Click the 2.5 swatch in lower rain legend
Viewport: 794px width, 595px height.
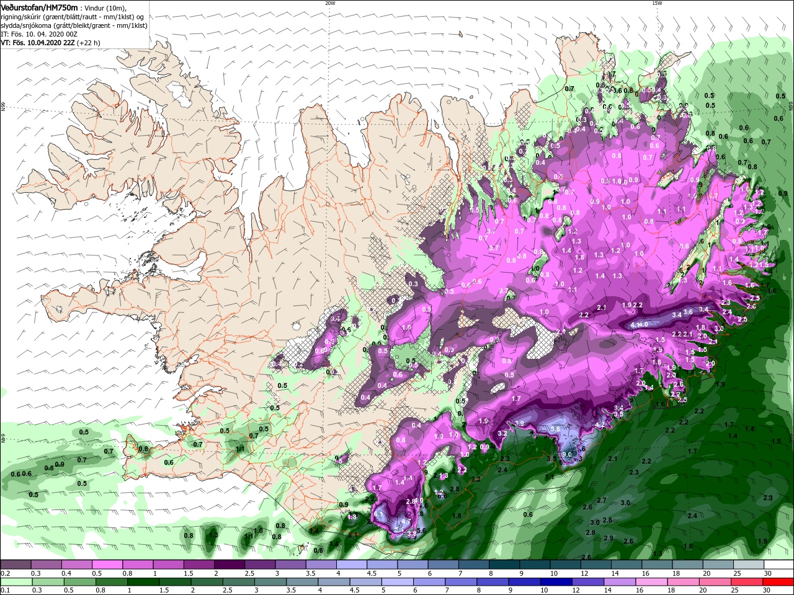tap(238, 582)
